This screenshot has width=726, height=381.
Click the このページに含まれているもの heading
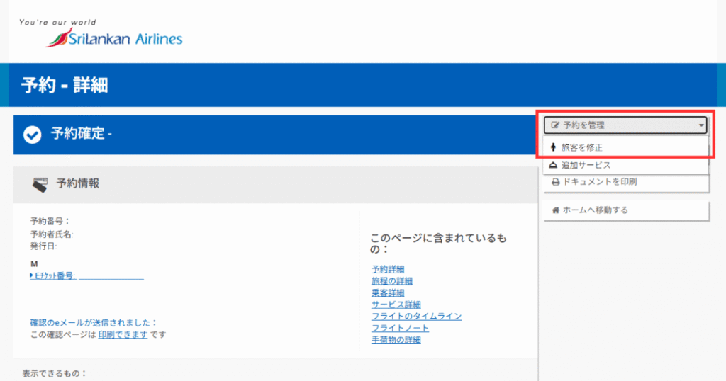click(438, 244)
